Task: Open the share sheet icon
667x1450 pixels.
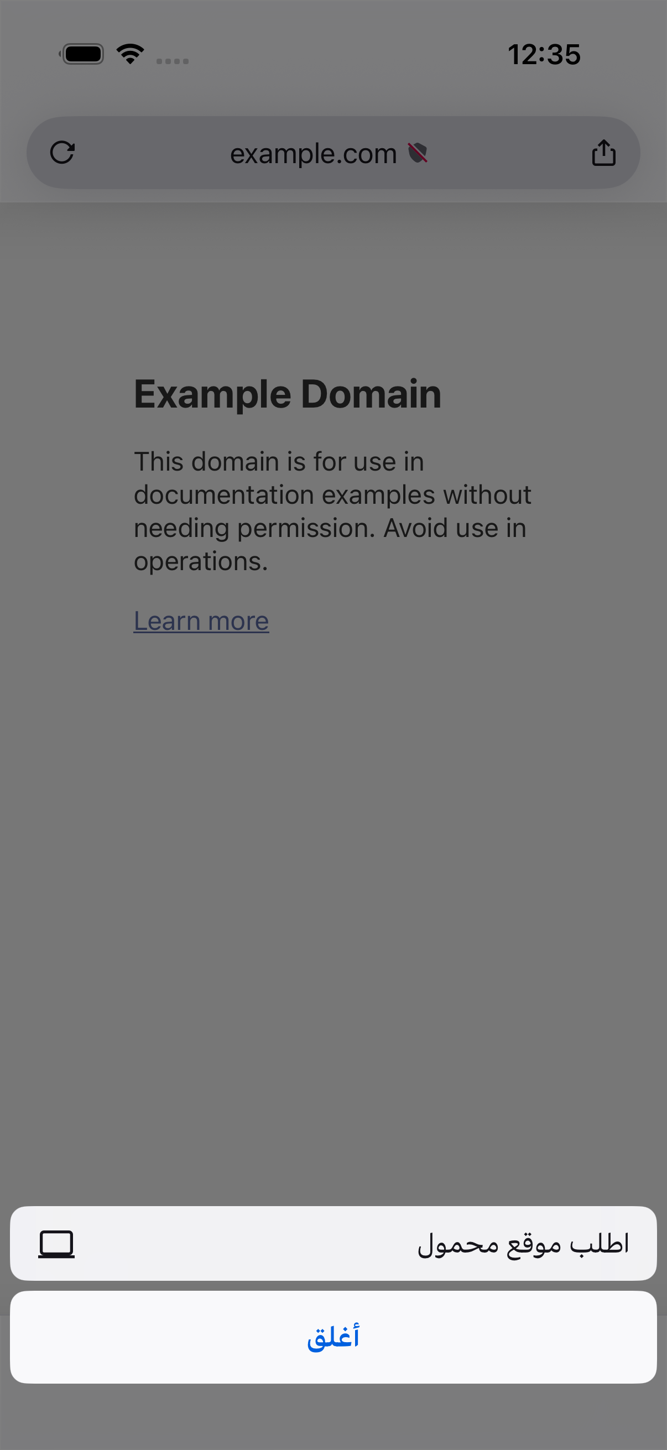Action: [603, 153]
